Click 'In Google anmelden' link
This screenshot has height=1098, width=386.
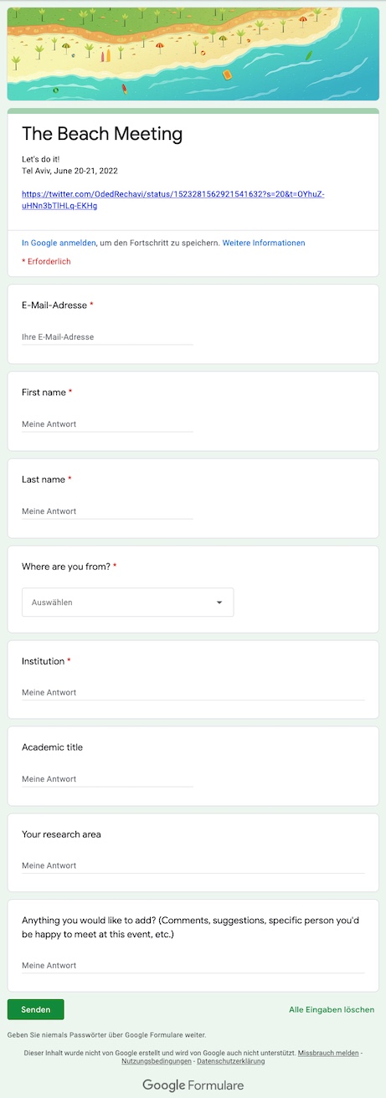coord(59,243)
